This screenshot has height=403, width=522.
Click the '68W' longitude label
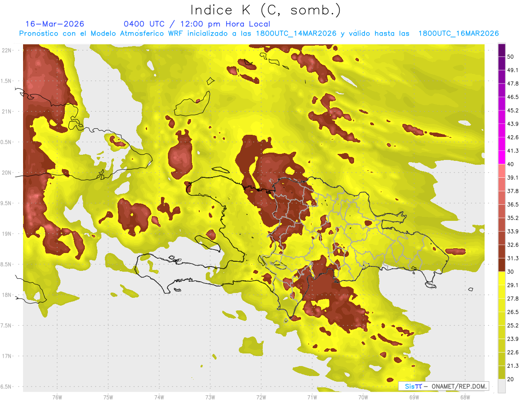(465, 397)
